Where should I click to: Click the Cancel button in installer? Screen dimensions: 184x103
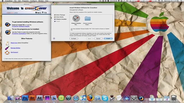pyautogui.click(x=98, y=39)
